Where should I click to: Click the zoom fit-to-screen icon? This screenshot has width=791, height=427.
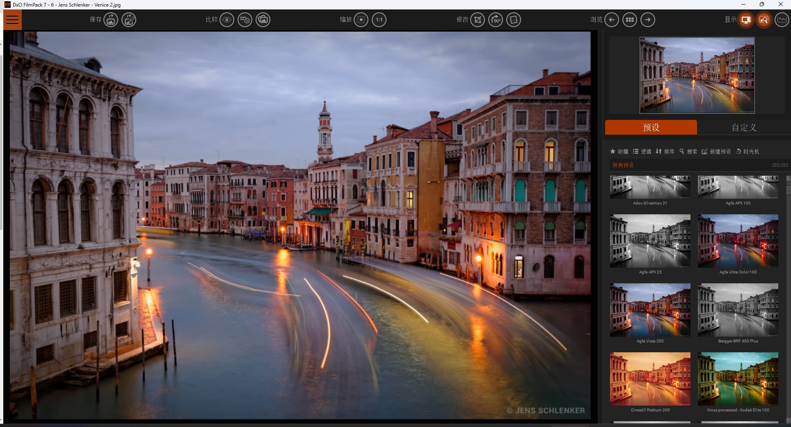click(361, 20)
